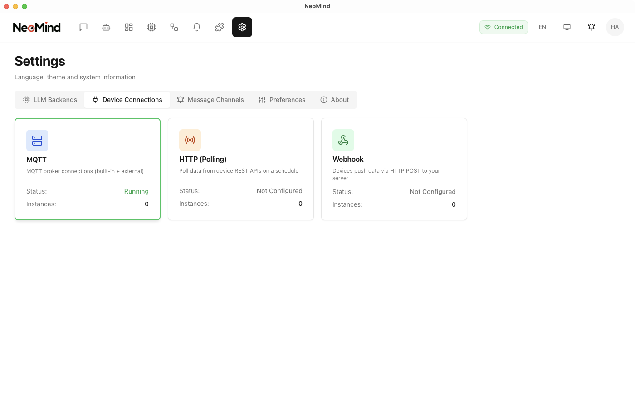Open the HA profile avatar menu
The width and height of the screenshot is (635, 408).
point(615,27)
